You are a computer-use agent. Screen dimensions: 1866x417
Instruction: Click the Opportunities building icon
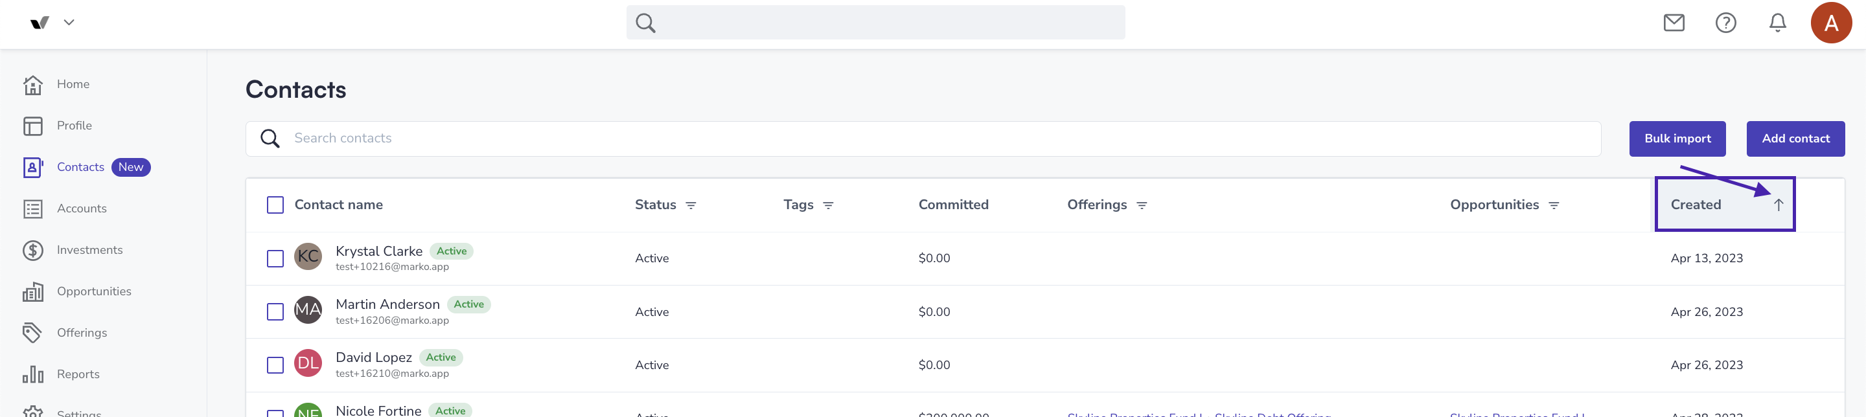(32, 292)
